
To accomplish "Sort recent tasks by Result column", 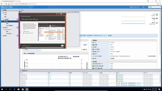I will tap(117, 73).
